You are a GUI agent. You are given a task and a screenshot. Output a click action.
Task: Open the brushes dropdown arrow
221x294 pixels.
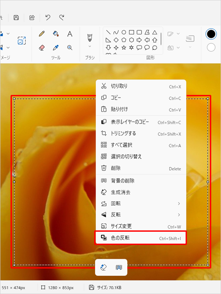point(90,46)
